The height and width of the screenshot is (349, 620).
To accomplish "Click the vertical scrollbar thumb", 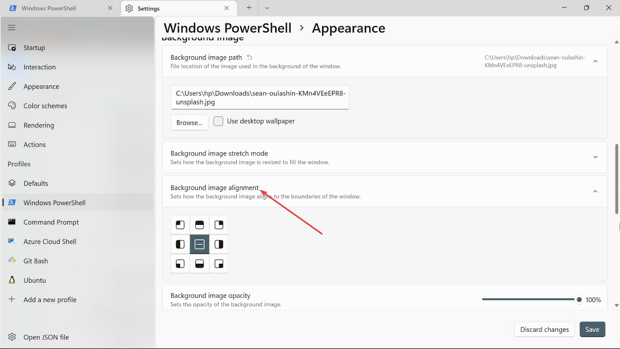I will coord(617,179).
